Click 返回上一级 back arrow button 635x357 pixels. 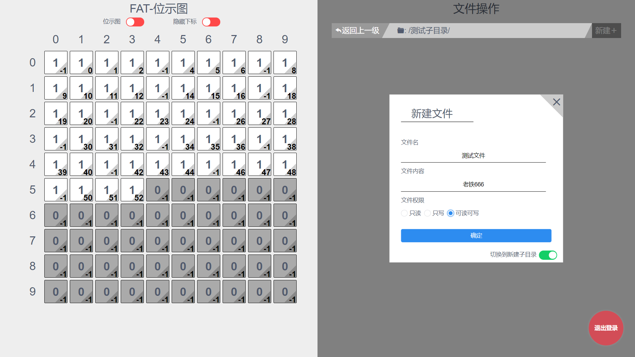click(357, 31)
